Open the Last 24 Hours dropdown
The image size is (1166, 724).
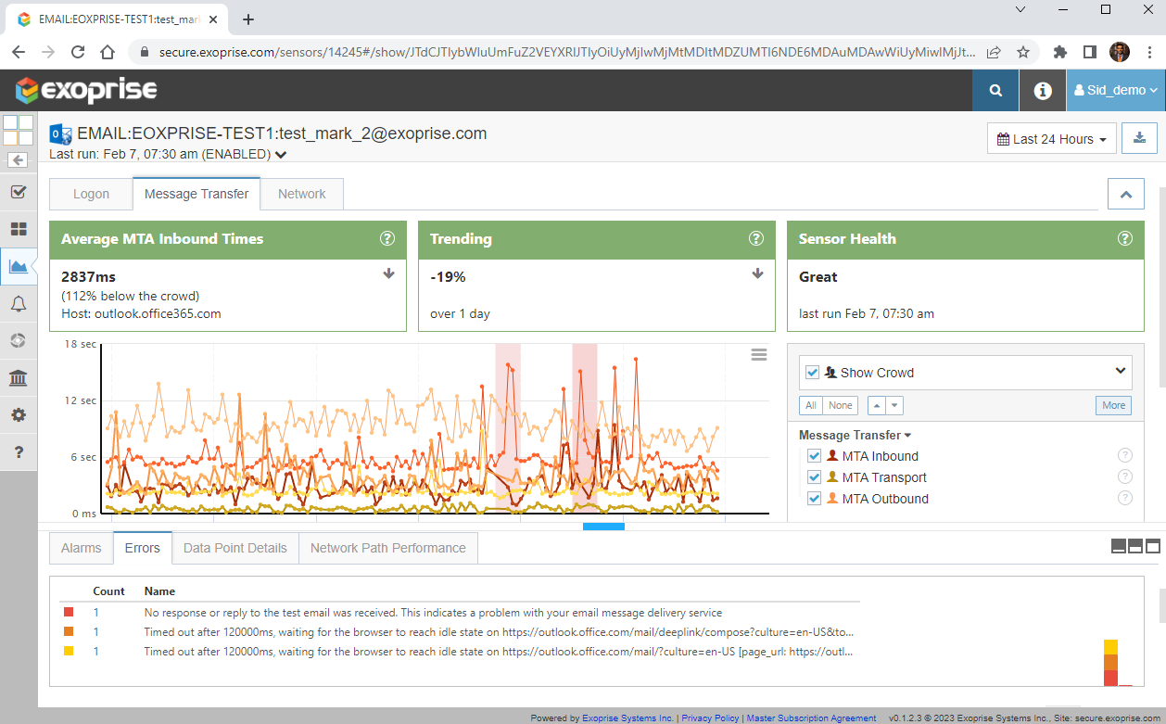coord(1052,139)
